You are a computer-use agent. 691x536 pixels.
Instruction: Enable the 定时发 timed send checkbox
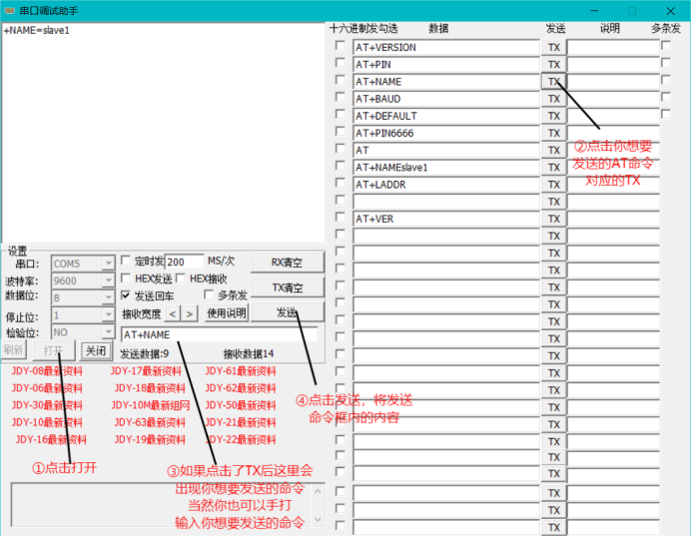[x=126, y=261]
